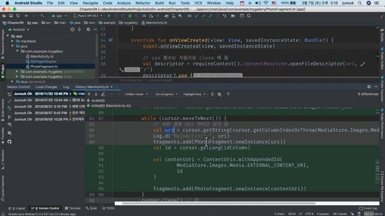The width and height of the screenshot is (385, 216).
Task: Open Project panel settings gear
Action: click(88, 29)
